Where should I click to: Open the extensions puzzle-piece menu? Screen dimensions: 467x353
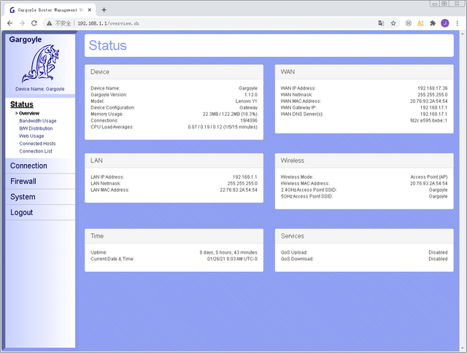tap(433, 23)
